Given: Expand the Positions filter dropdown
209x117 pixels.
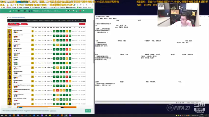Looking at the screenshot, I should tap(35, 21).
